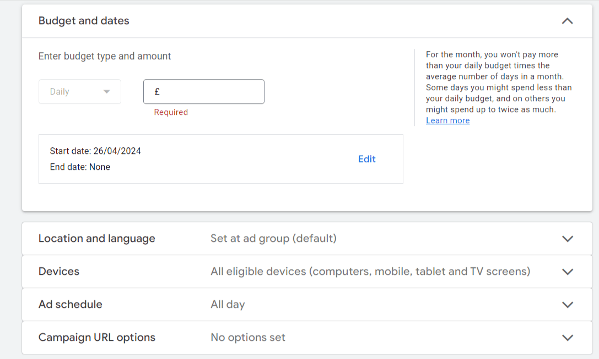Click the 'No options set' summary
The image size is (599, 359).
coord(248,338)
